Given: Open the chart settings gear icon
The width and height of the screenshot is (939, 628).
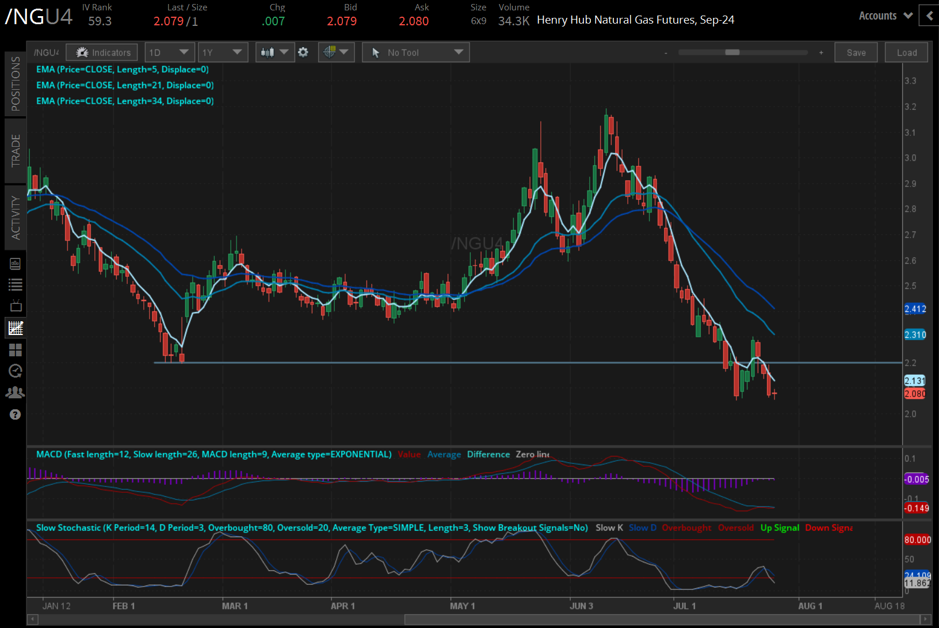Looking at the screenshot, I should point(303,52).
